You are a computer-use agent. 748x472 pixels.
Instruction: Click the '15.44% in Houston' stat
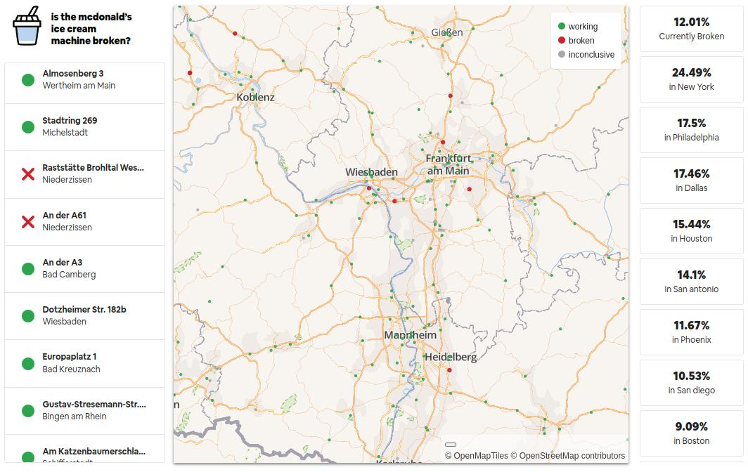pos(691,231)
